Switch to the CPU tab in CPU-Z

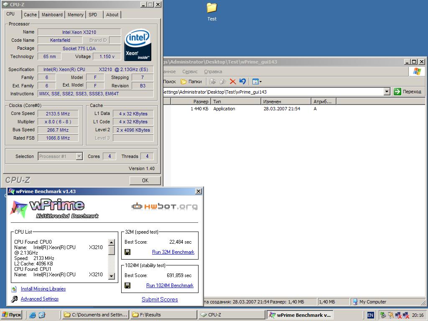coord(10,14)
